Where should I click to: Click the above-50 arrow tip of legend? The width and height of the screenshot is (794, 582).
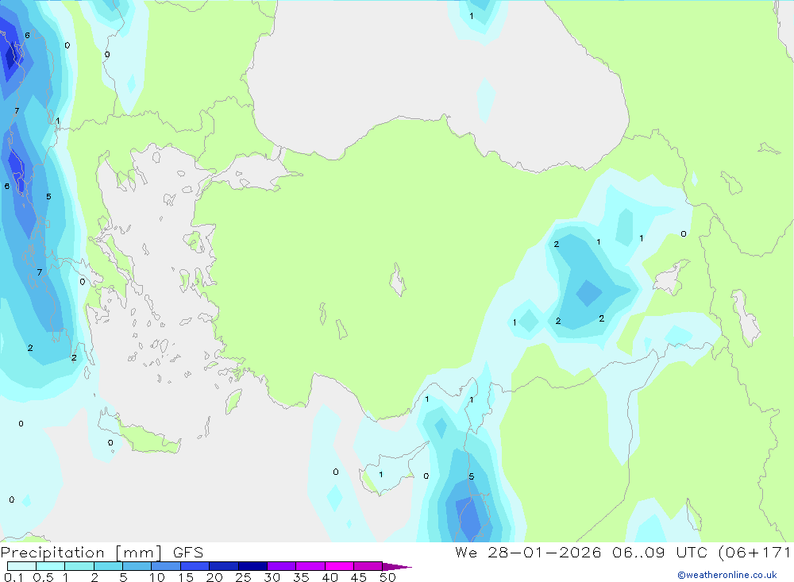point(397,567)
